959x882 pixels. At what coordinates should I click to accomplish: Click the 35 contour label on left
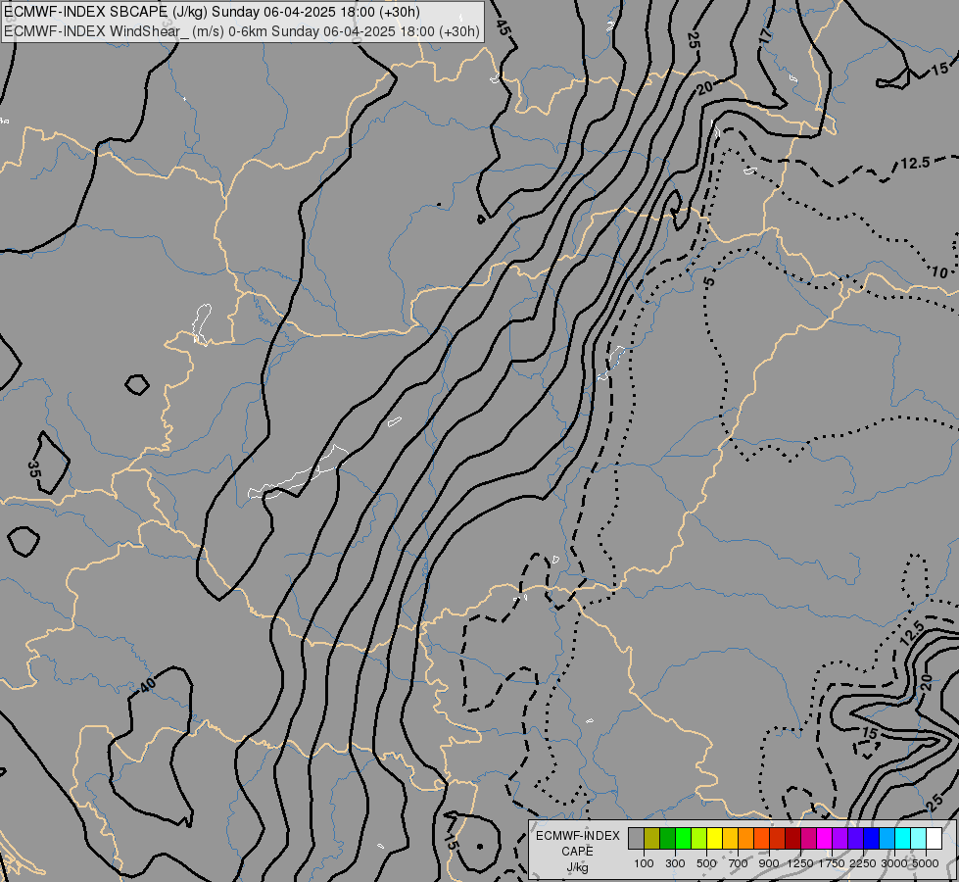pos(34,469)
